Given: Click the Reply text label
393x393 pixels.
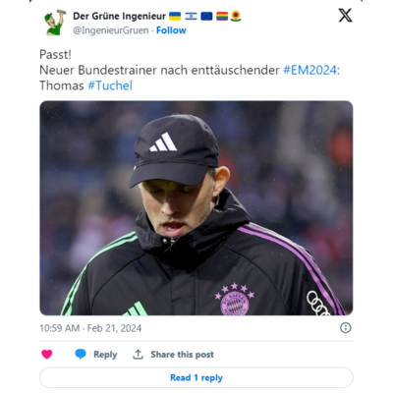Looking at the screenshot, I should click(x=105, y=355).
